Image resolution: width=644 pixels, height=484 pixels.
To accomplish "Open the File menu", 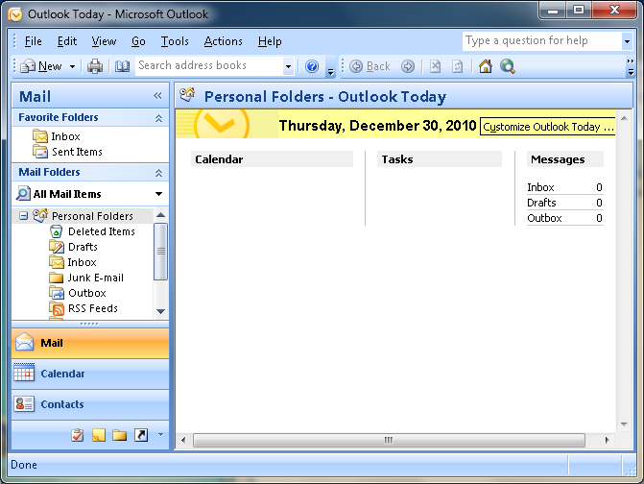I will point(34,41).
